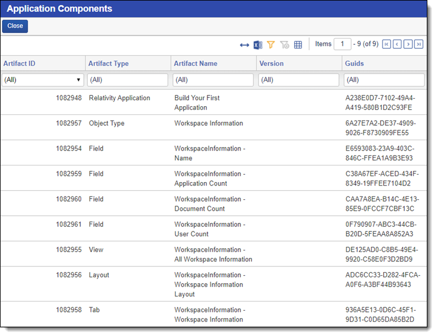This screenshot has height=336, width=436.
Task: Click Guid starting ADC6CC33-D282
Action: [x=383, y=280]
